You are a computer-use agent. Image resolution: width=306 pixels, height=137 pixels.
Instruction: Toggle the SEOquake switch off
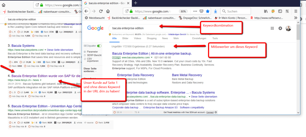click(x=99, y=46)
